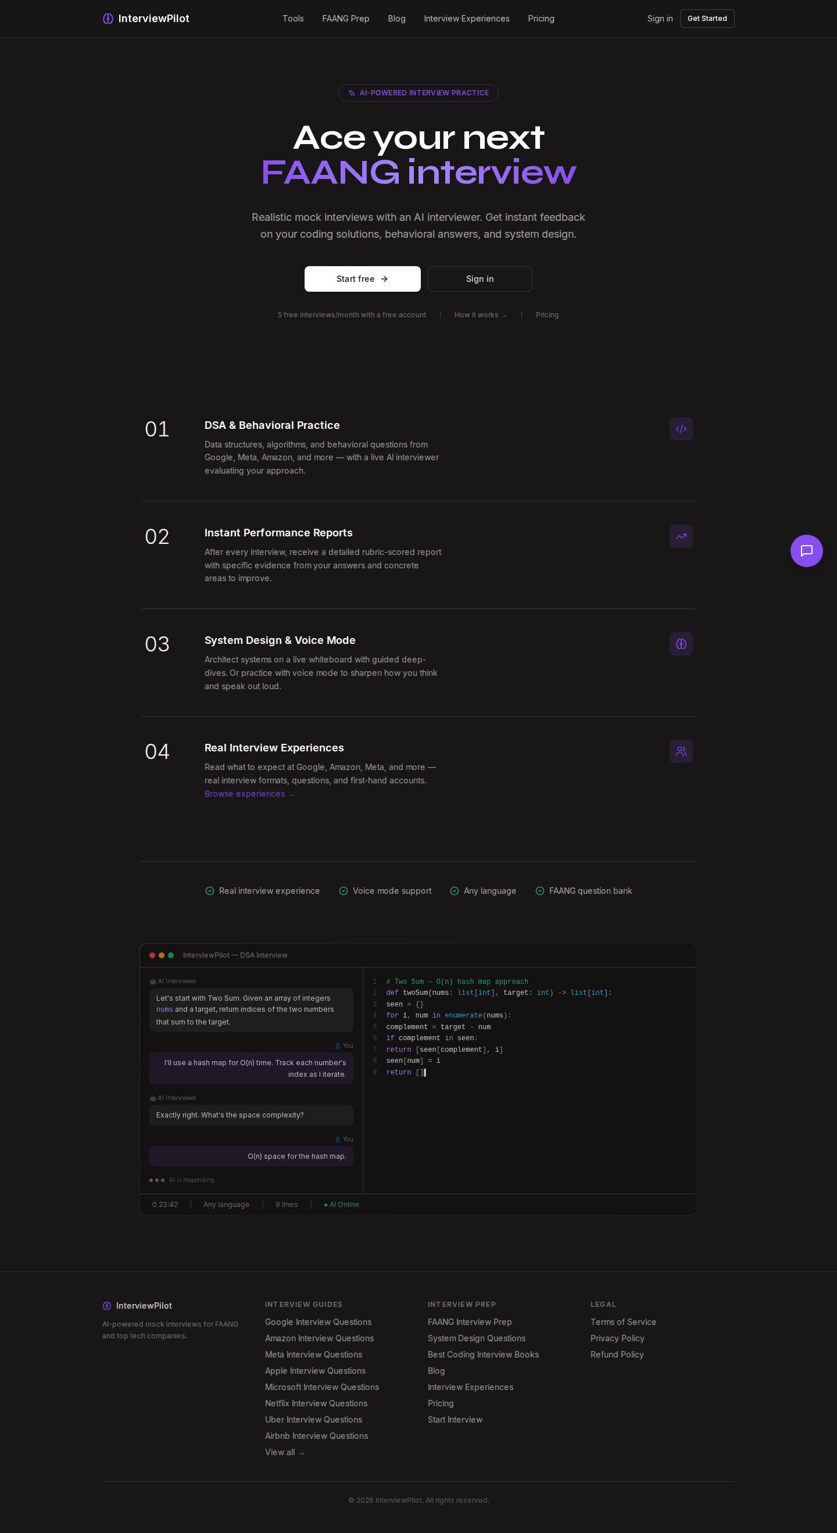Click the Get Started button in header
The image size is (837, 1533).
(x=707, y=19)
